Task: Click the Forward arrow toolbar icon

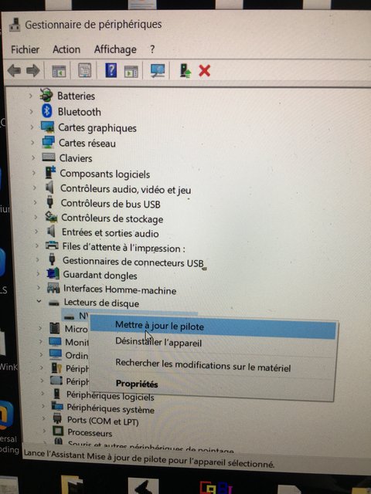Action: click(33, 70)
